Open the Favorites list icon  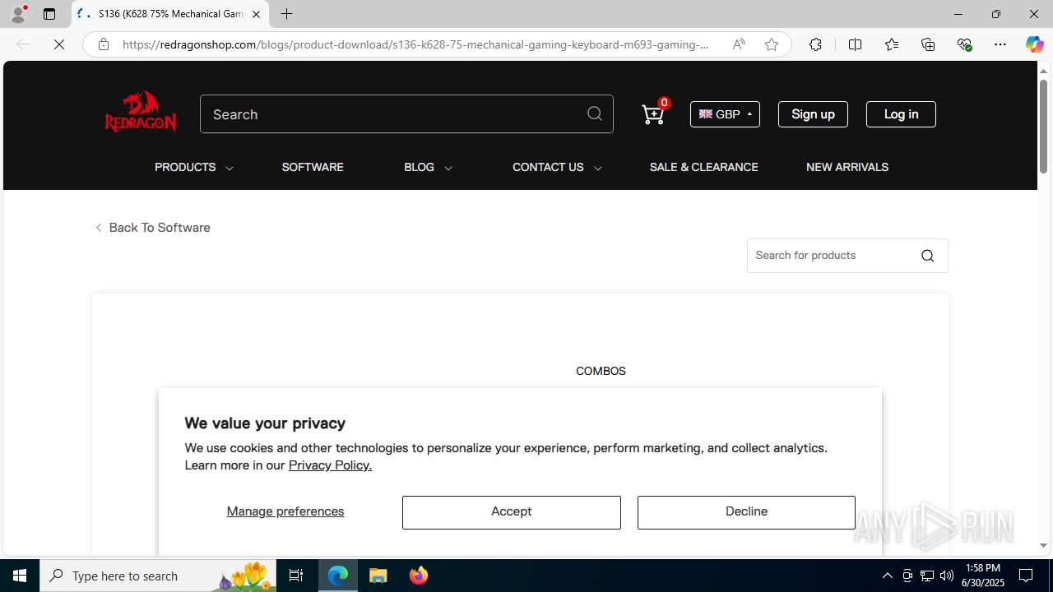click(x=892, y=44)
